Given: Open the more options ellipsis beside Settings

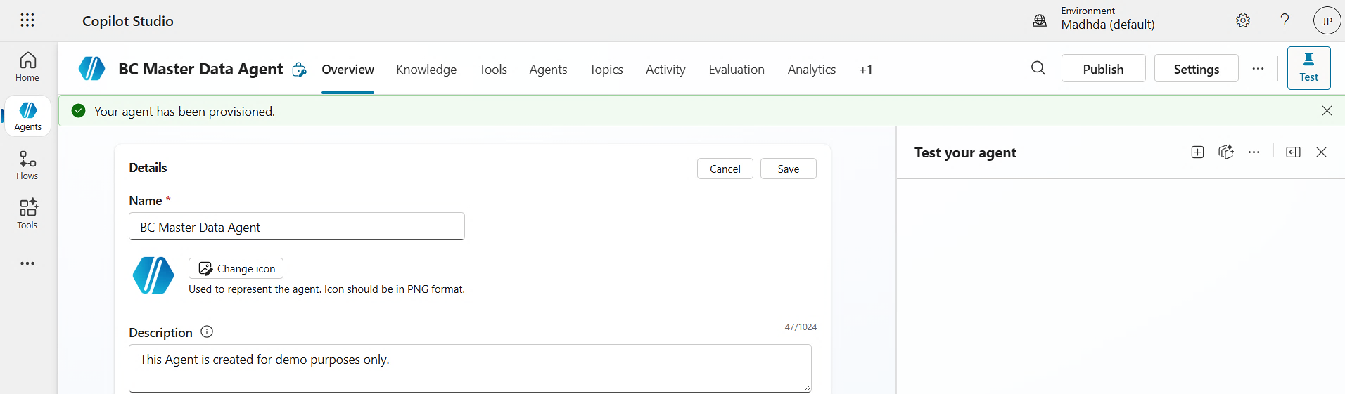Looking at the screenshot, I should pos(1258,69).
